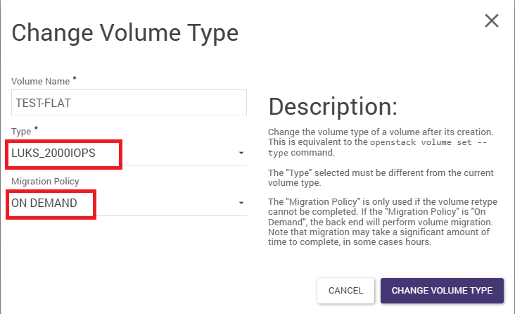Open the Migration Policy dropdown showing ON DEMAND
The height and width of the screenshot is (314, 515).
120,203
